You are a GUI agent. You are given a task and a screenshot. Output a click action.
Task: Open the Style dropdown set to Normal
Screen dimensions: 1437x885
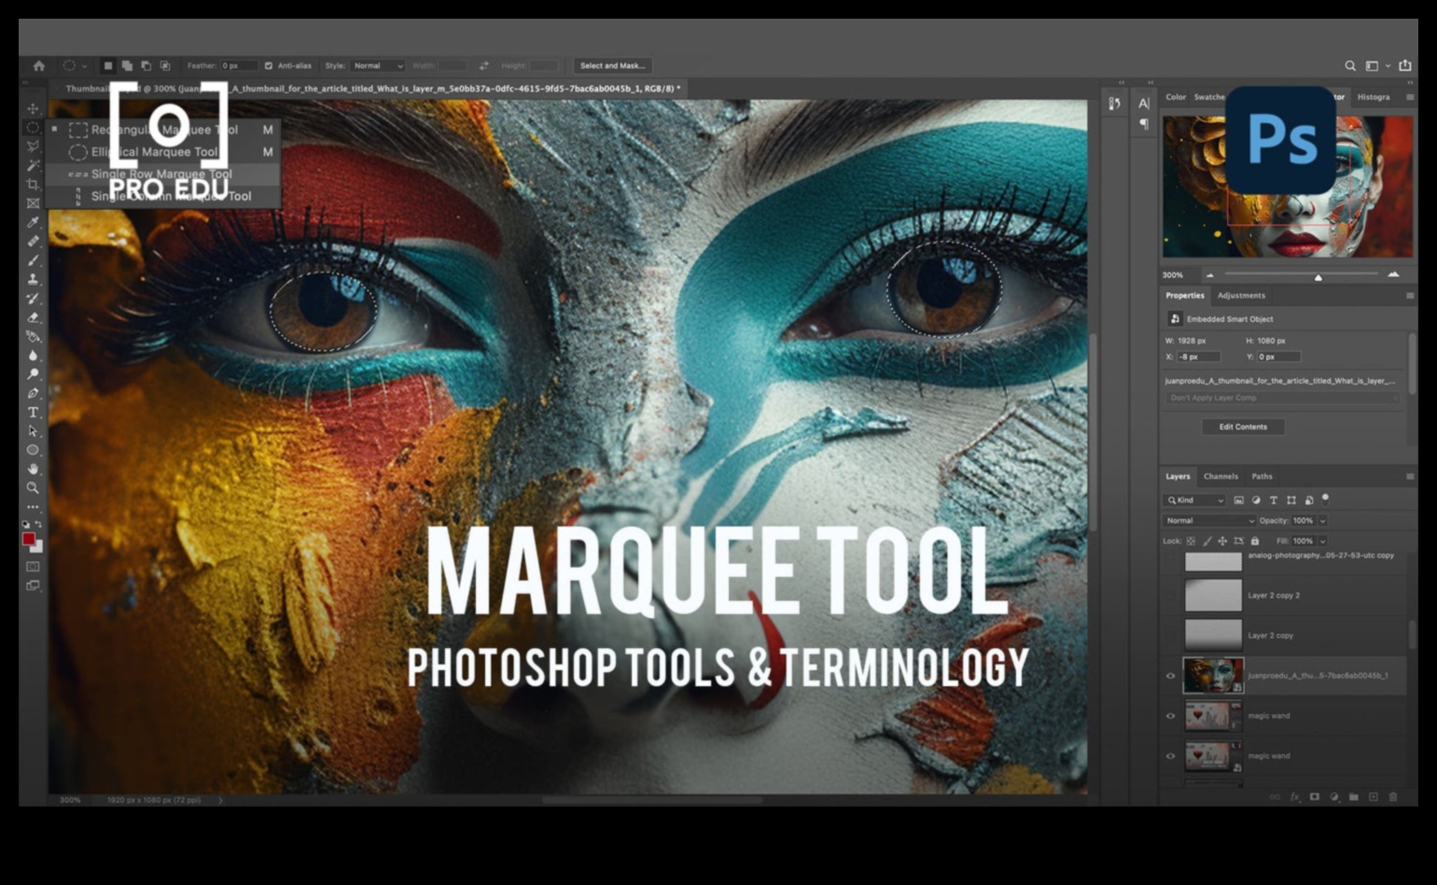tap(377, 66)
